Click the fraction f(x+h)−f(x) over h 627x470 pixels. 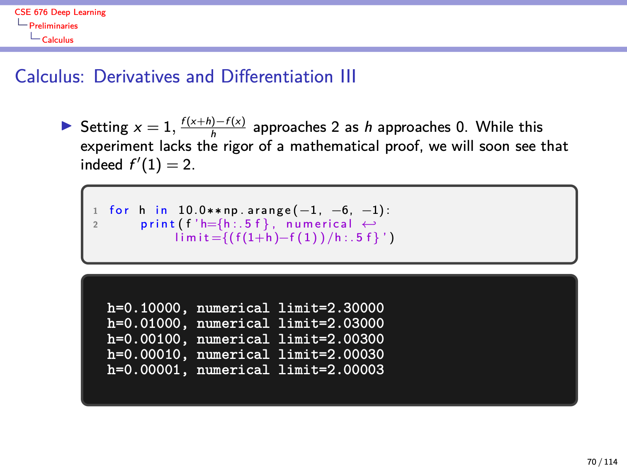coord(213,126)
